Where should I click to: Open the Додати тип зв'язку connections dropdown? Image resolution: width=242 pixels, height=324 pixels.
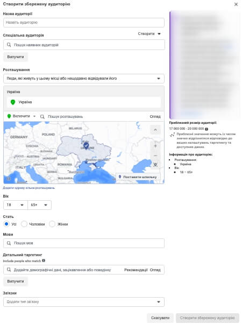click(84, 302)
